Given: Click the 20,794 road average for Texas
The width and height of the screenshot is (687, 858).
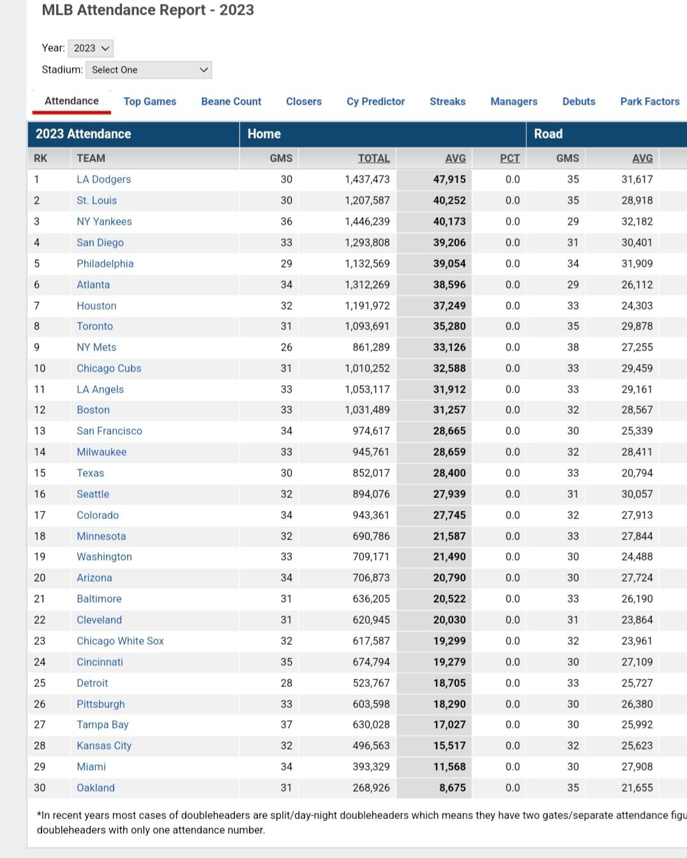Looking at the screenshot, I should [x=637, y=473].
